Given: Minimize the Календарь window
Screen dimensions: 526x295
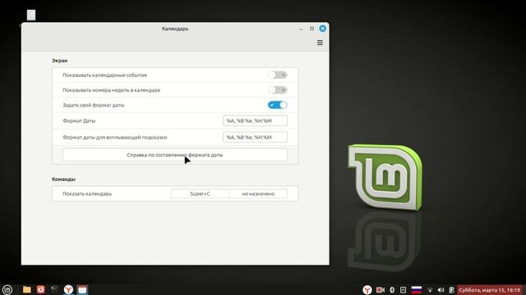Looking at the screenshot, I should (301, 29).
